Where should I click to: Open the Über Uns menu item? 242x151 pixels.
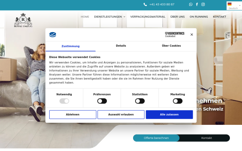click(x=177, y=17)
